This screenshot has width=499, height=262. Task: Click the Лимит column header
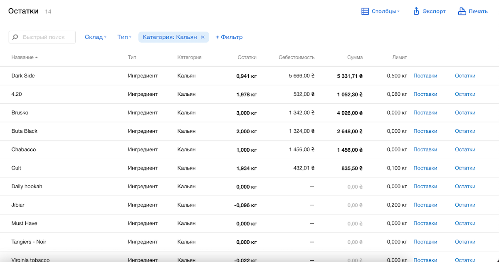click(x=400, y=57)
